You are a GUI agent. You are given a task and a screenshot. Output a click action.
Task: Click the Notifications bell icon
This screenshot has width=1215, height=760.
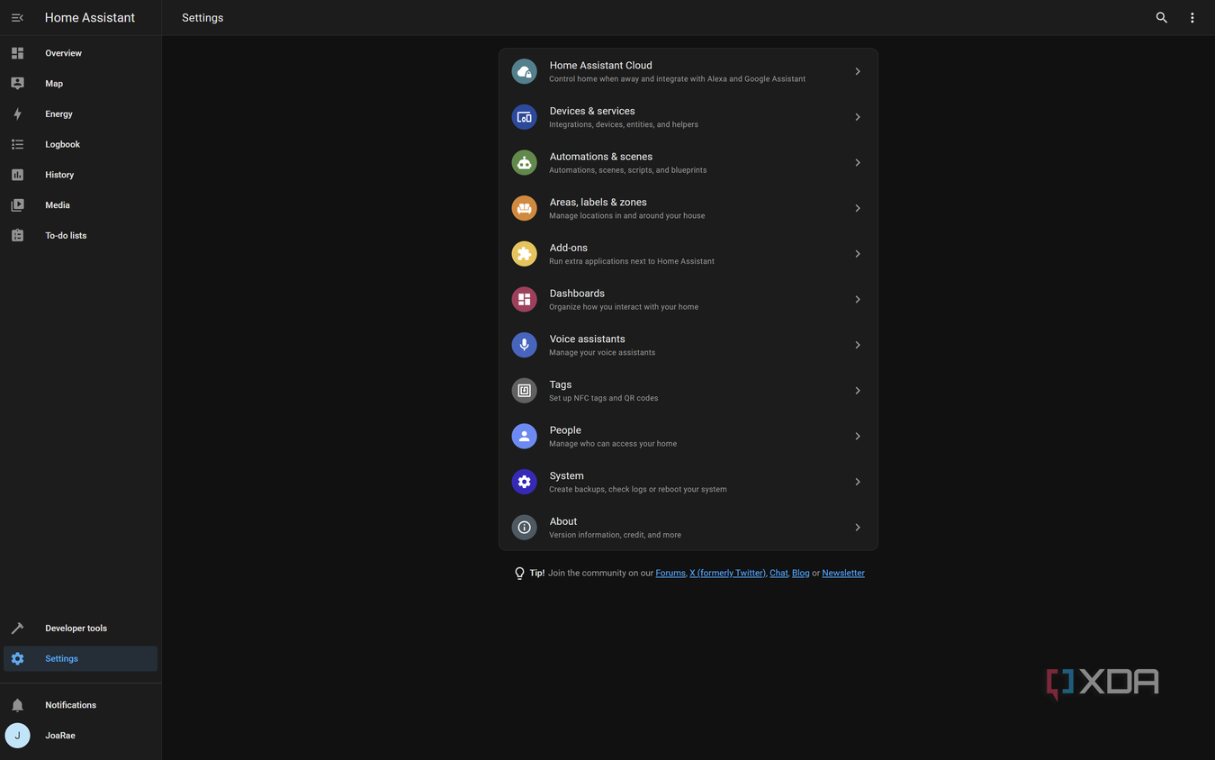17,705
